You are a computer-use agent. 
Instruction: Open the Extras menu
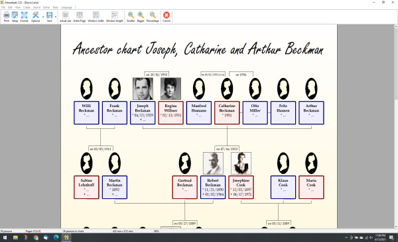(46, 7)
